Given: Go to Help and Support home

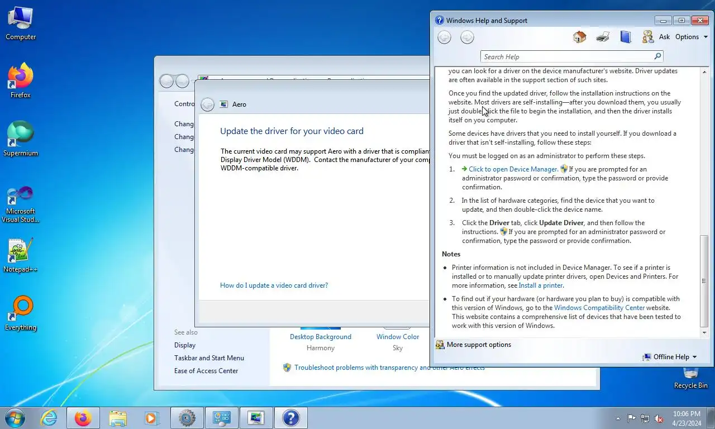Looking at the screenshot, I should pyautogui.click(x=579, y=37).
